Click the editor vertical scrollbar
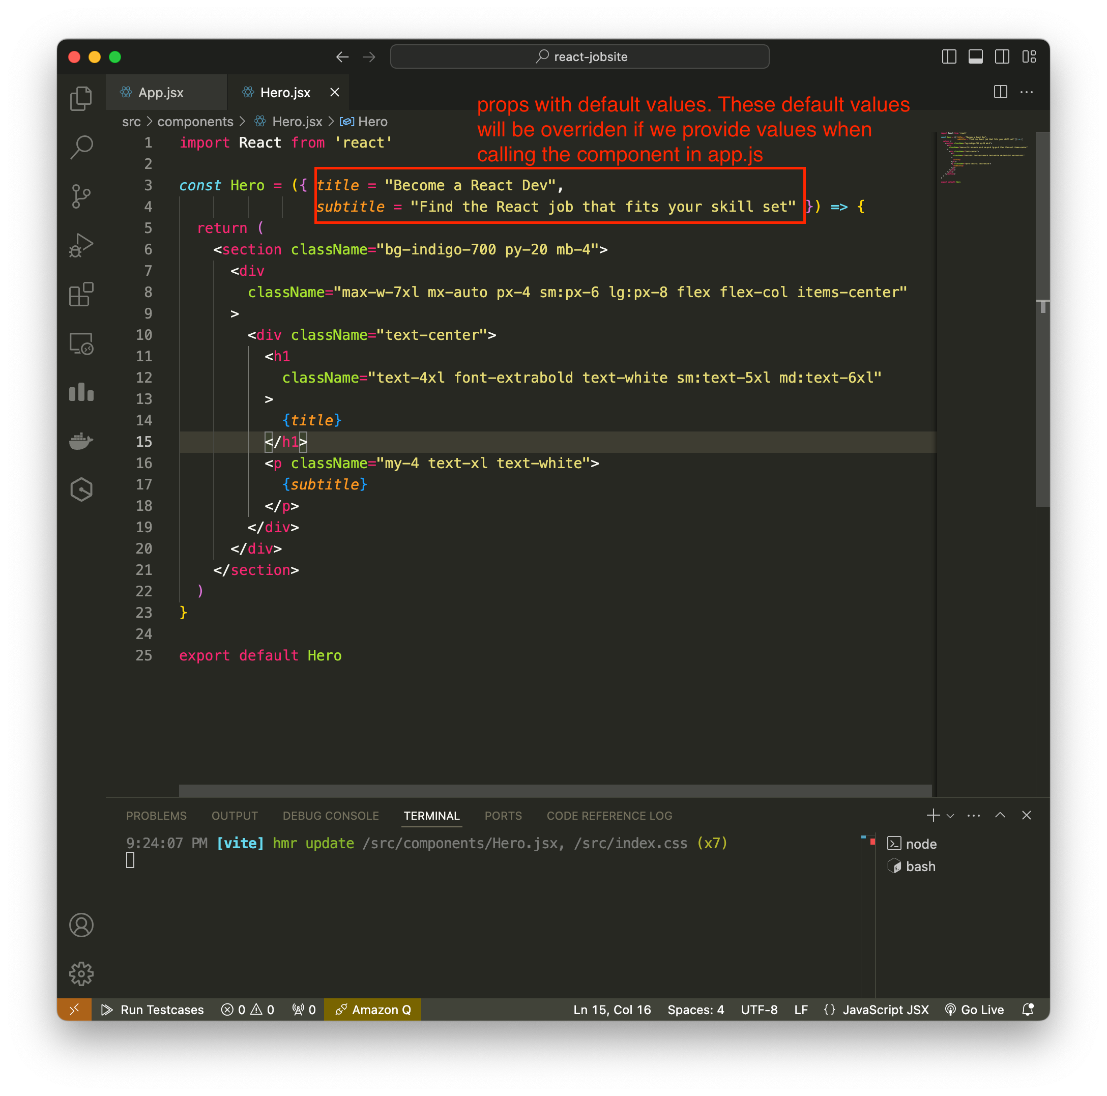 click(x=1042, y=320)
